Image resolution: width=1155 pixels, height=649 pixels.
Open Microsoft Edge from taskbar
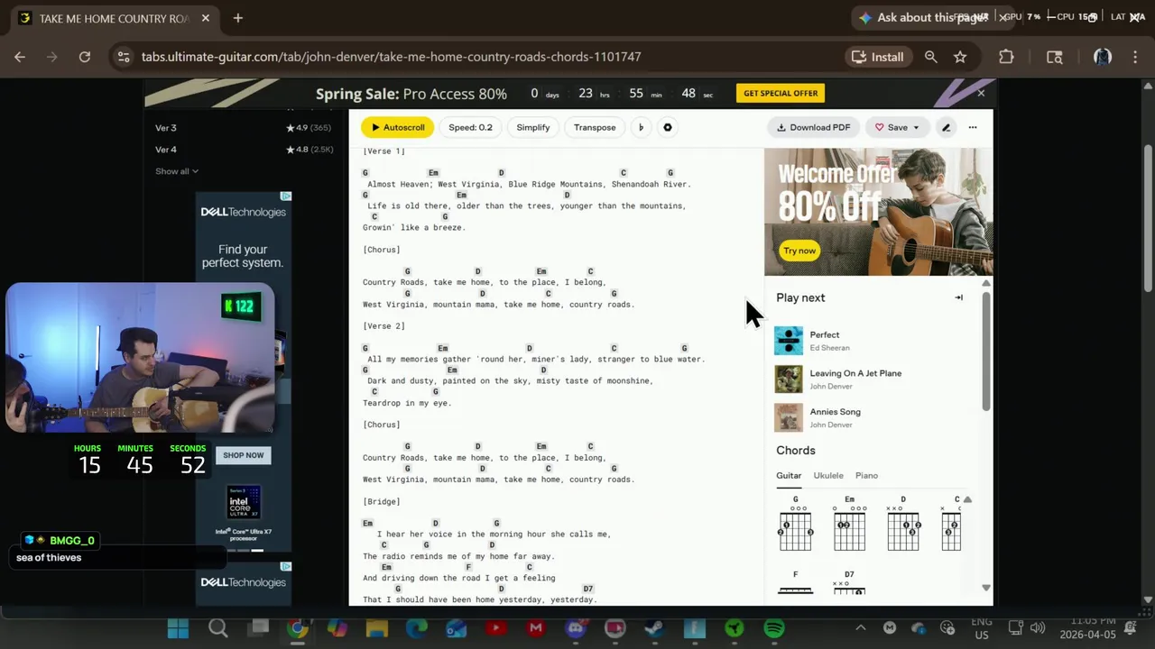click(x=416, y=628)
